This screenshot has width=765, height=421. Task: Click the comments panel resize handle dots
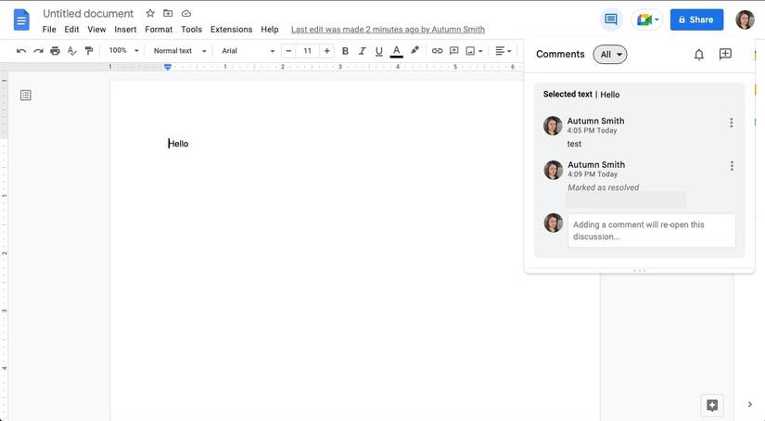coord(639,271)
